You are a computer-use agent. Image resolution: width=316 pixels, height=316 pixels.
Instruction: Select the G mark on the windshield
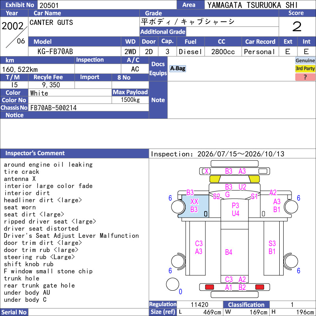[228, 194]
